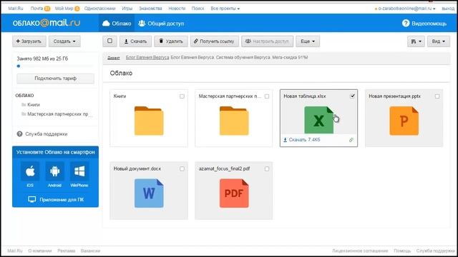Click the Служба поддержки help icon
458x257 pixels.
pos(19,134)
